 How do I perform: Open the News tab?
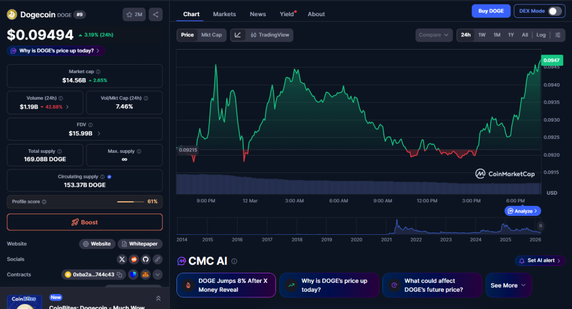[x=258, y=14]
